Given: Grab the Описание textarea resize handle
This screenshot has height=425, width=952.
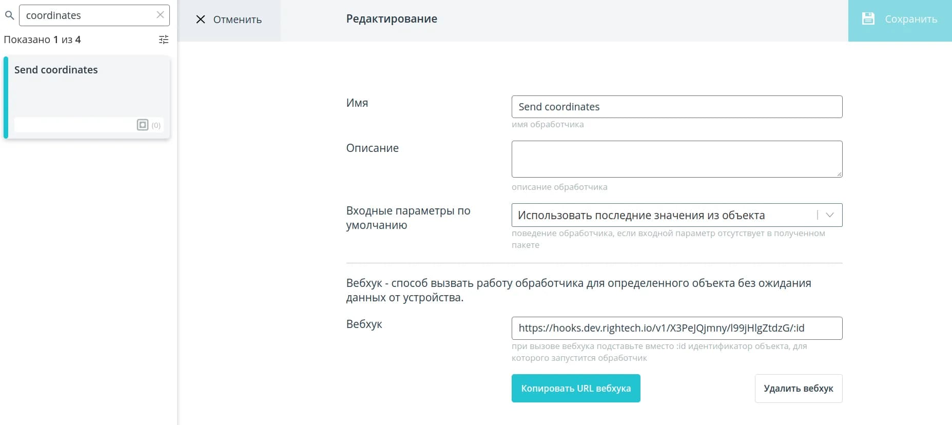Looking at the screenshot, I should pyautogui.click(x=839, y=175).
